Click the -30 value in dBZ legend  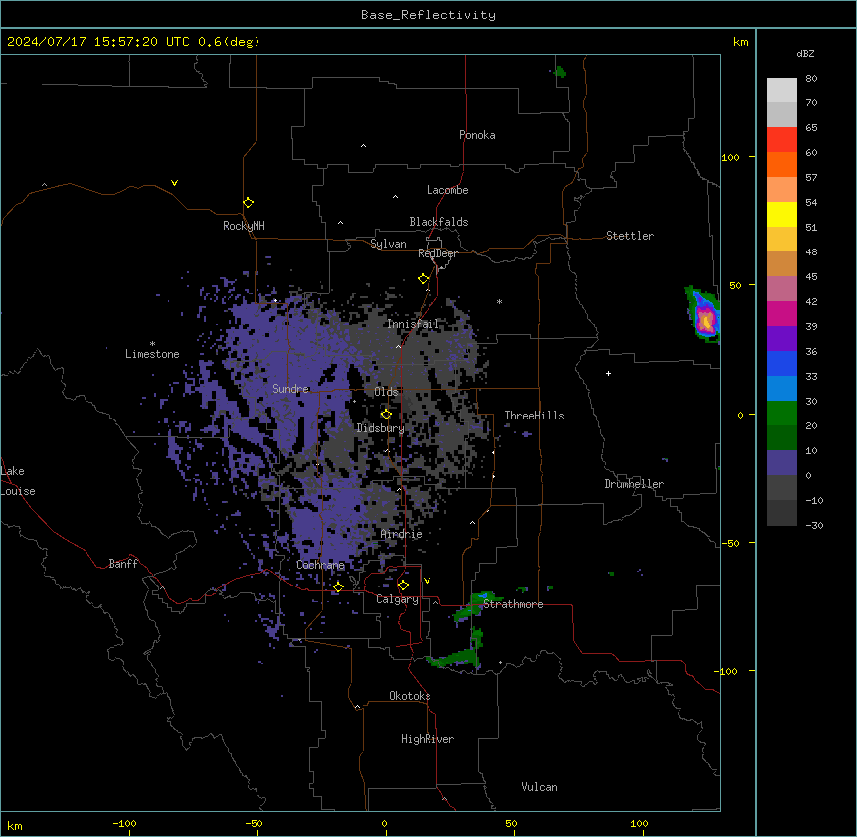(814, 526)
